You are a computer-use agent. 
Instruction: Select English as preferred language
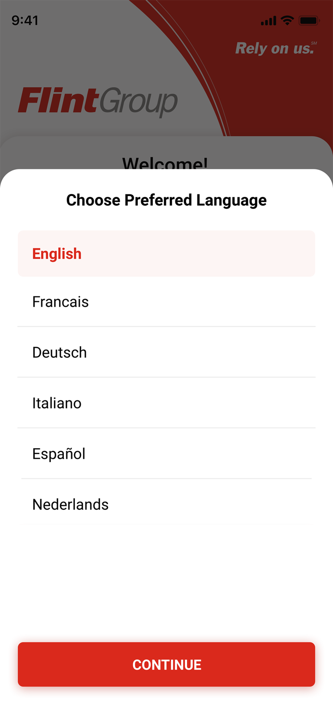pos(166,254)
